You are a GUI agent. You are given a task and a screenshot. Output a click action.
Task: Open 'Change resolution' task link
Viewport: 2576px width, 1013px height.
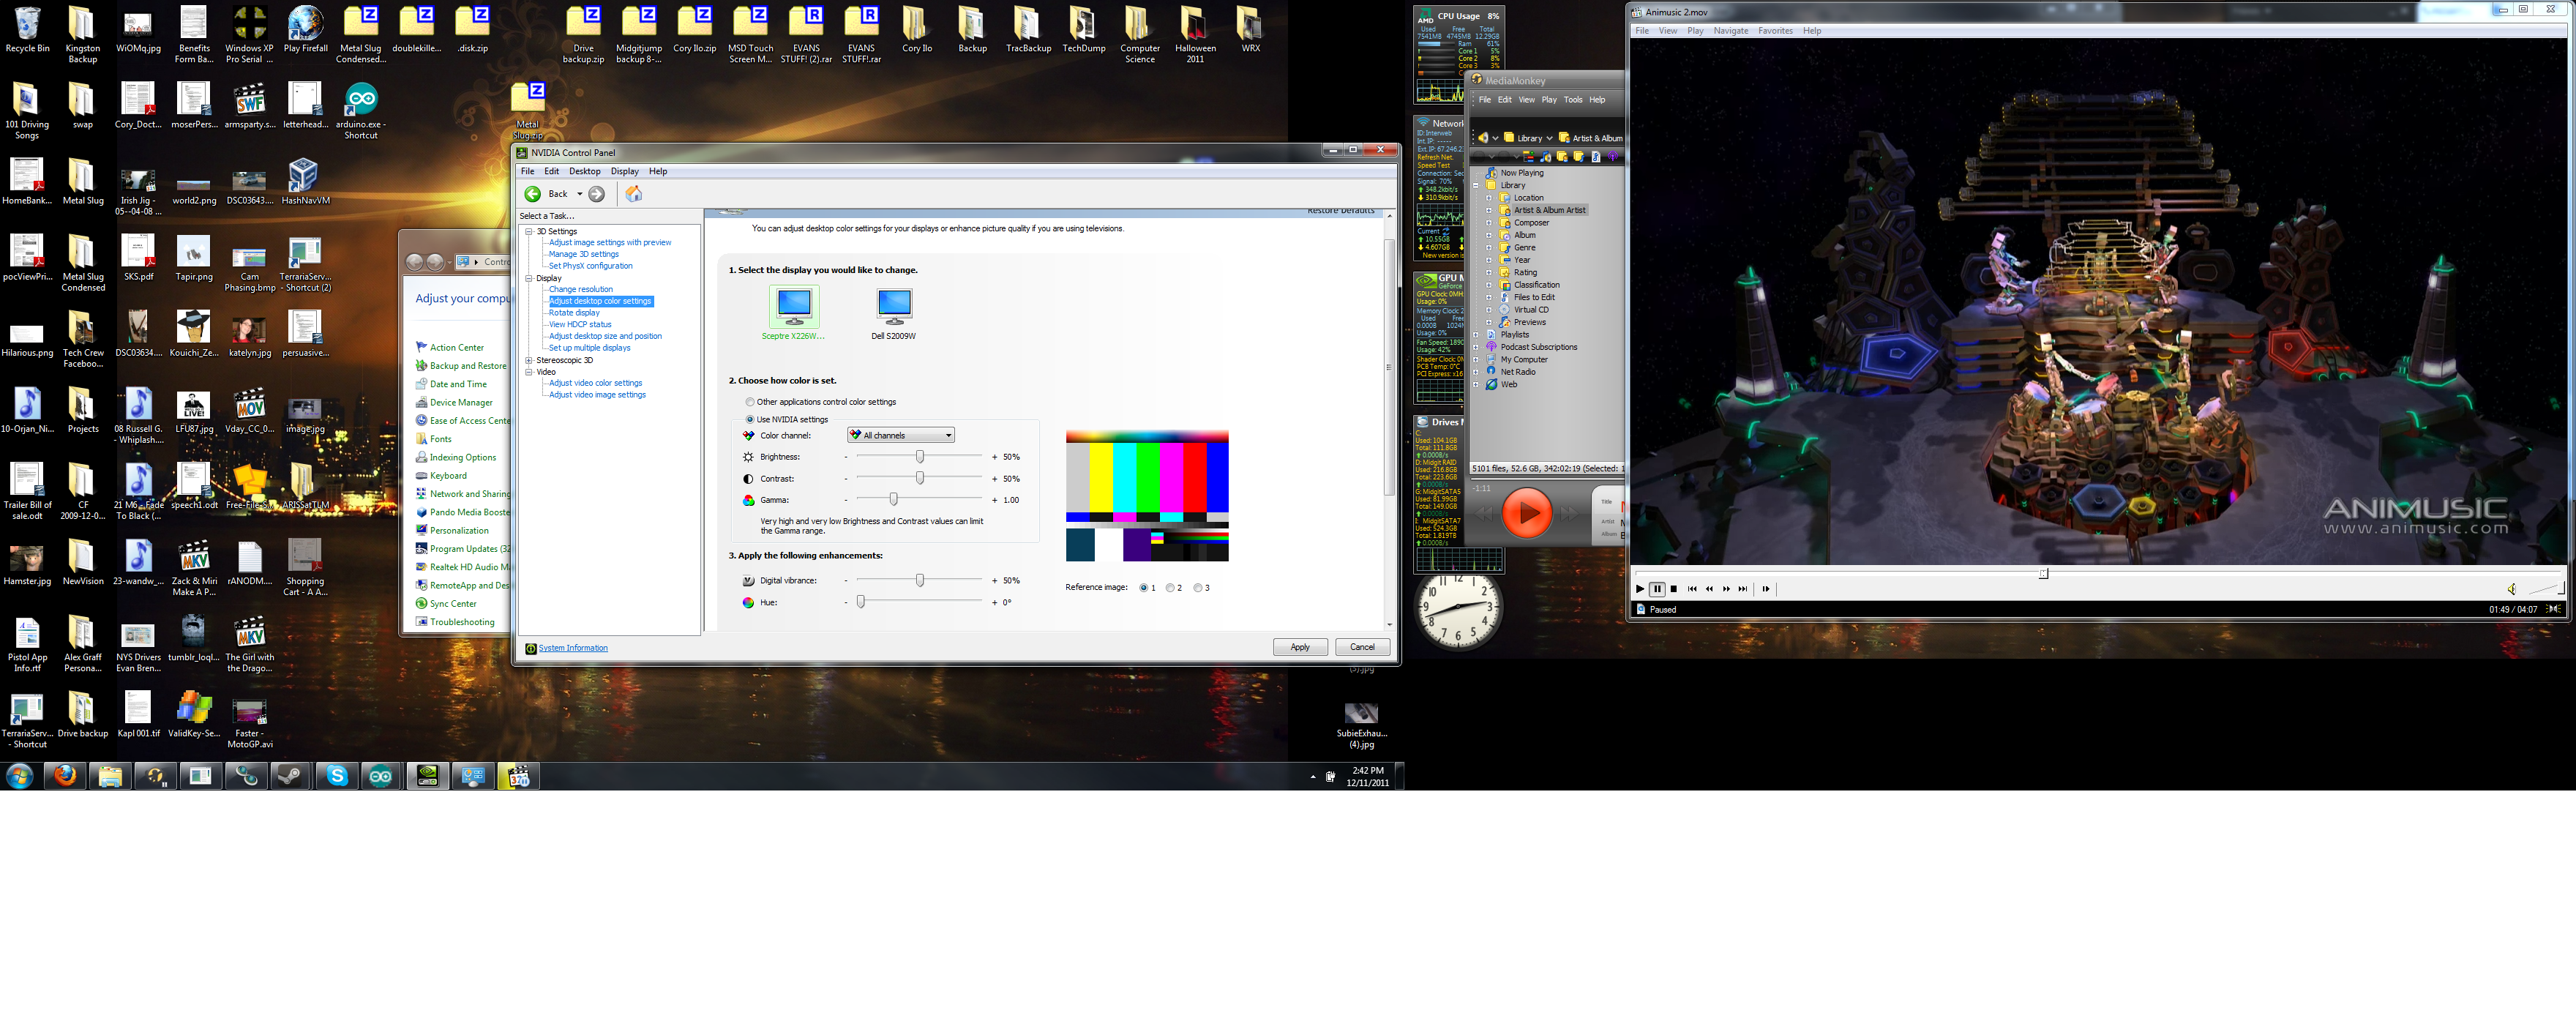pos(581,289)
